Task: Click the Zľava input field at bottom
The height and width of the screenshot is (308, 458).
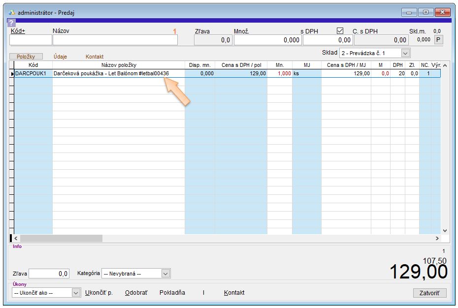Action: [49, 274]
